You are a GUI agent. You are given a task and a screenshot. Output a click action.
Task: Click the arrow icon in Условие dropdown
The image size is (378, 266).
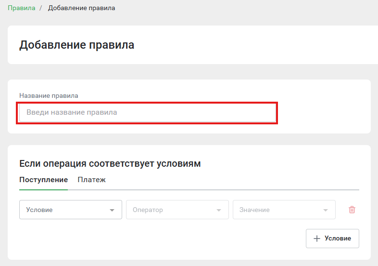point(112,210)
